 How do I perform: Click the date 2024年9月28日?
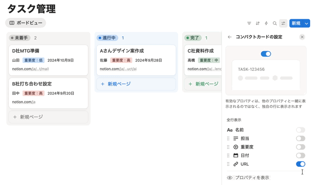tap(149, 60)
